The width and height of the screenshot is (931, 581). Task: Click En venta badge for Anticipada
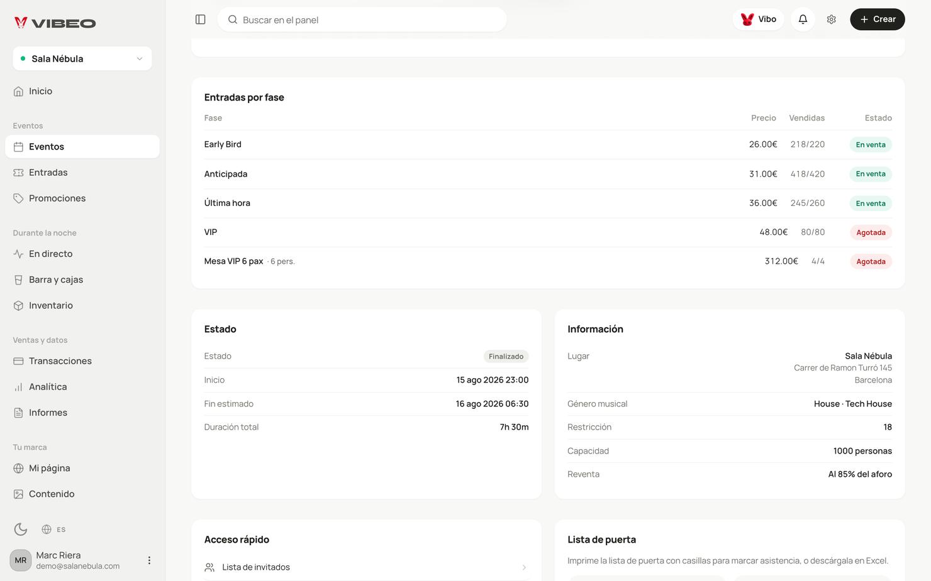pos(871,174)
